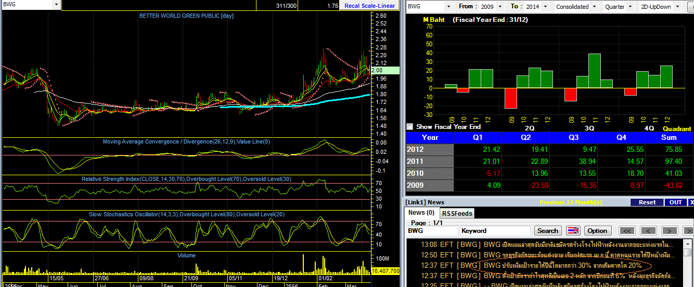Open the To year 2014 dropdown
The image size is (694, 287).
545,6
